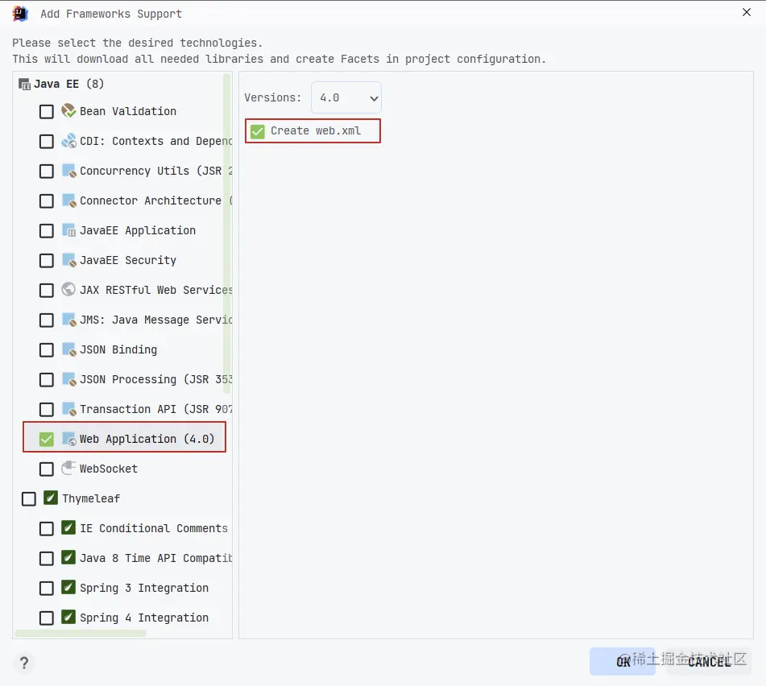Viewport: 766px width, 686px height.
Task: Untick the Create web.xml checkbox
Action: pyautogui.click(x=258, y=131)
